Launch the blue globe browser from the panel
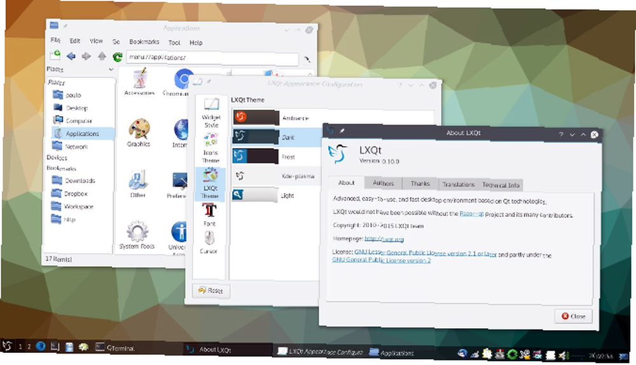The image size is (636, 365). 40,347
